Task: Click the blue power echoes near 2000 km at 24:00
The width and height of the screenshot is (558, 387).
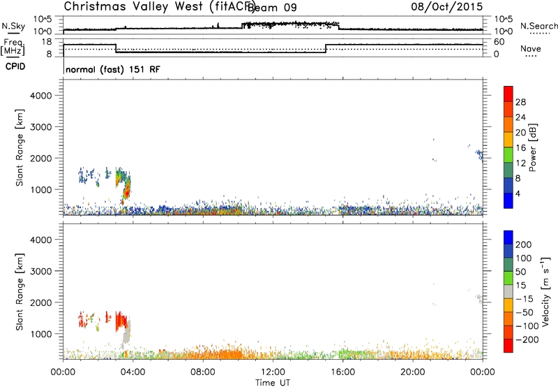Action: point(479,154)
